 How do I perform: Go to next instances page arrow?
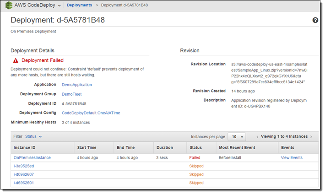[311, 137]
